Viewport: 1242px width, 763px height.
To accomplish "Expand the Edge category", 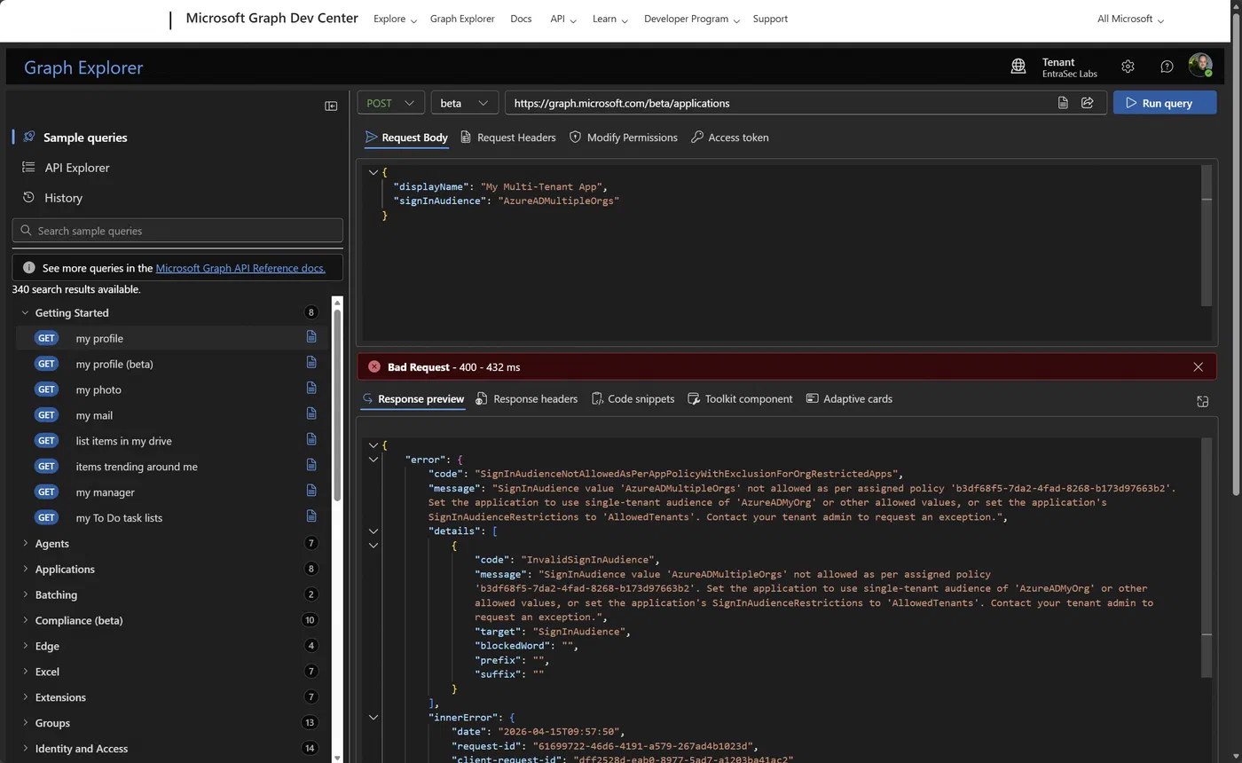I will pyautogui.click(x=25, y=646).
